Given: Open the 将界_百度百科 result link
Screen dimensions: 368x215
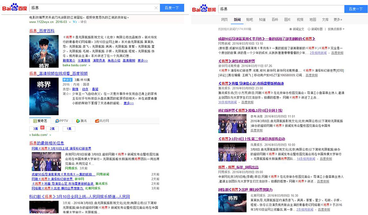Looking at the screenshot, I should tap(42, 31).
